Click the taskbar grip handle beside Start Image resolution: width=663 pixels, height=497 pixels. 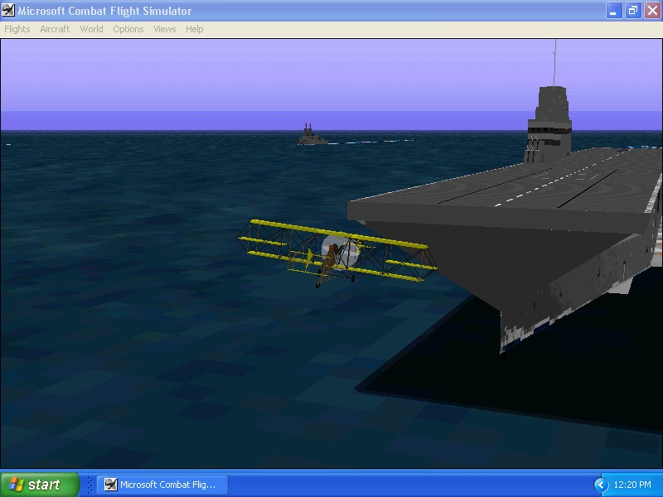pyautogui.click(x=90, y=485)
